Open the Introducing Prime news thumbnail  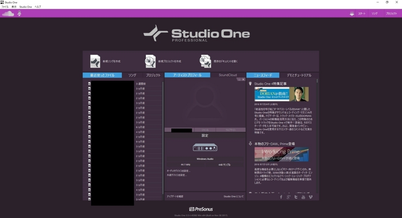click(281, 154)
